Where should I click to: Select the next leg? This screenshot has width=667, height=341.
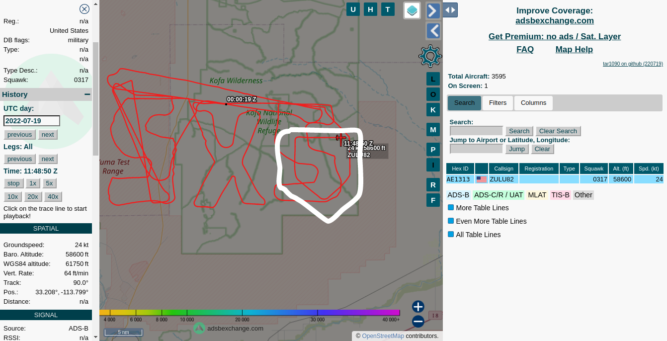tap(48, 159)
